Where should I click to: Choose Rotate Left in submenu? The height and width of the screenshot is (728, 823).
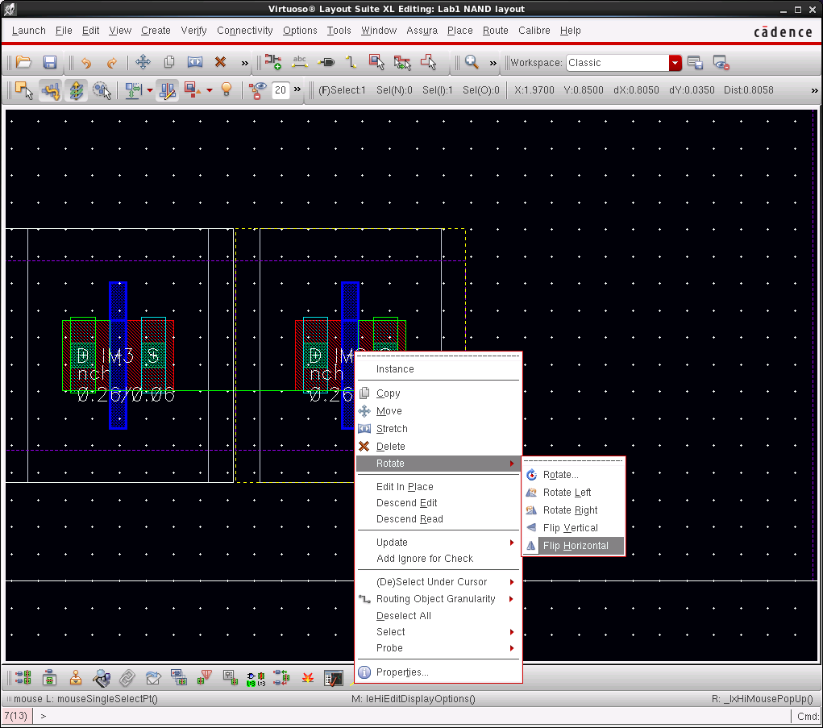click(x=574, y=493)
